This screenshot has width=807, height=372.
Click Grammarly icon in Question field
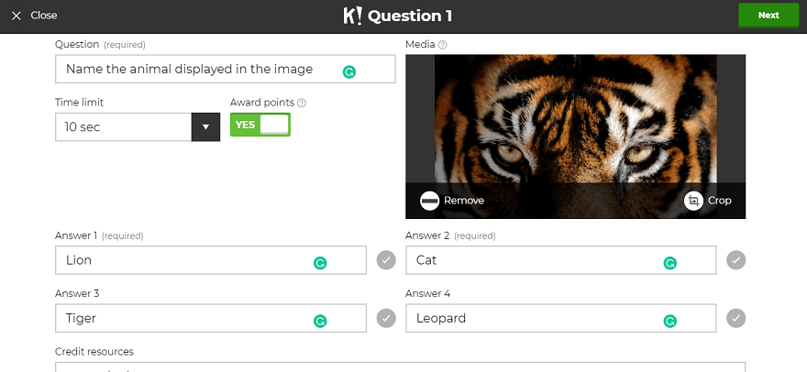click(x=348, y=71)
